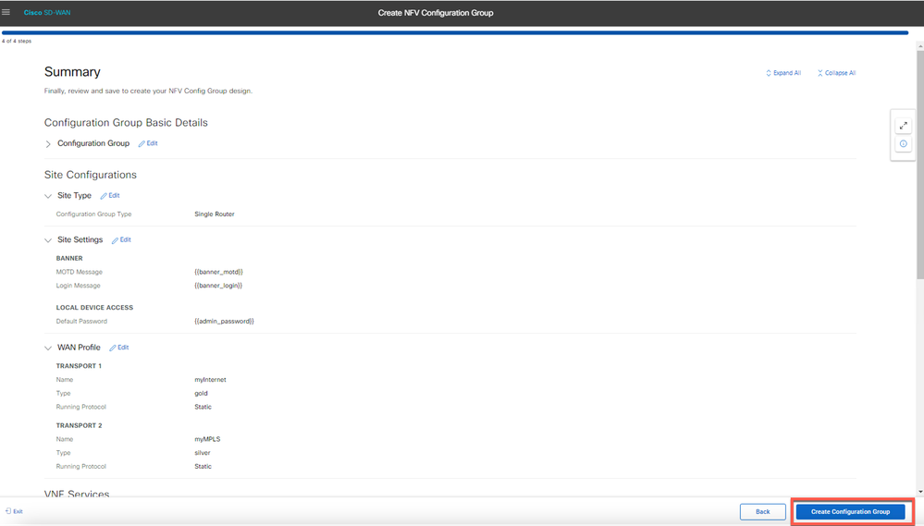
Task: Click the Back button
Action: click(x=762, y=512)
